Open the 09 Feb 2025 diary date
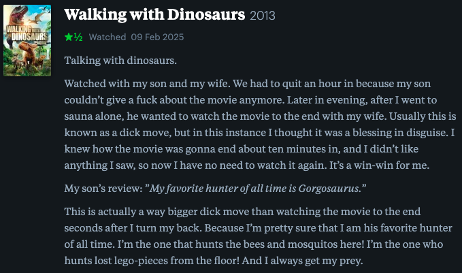Screen dimensions: 462x273 [157, 37]
